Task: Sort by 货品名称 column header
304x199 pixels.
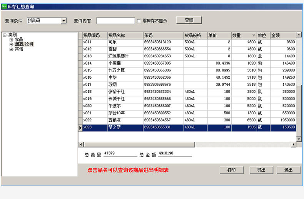Action: pos(125,35)
